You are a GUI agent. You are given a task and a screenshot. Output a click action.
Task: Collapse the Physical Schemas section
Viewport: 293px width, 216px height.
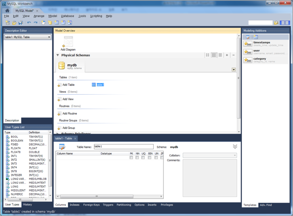(58, 55)
